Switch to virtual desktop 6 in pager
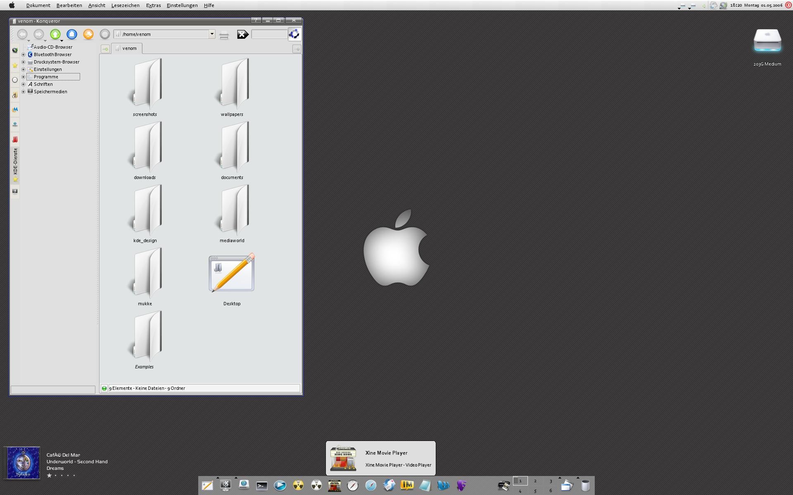 pos(551,490)
